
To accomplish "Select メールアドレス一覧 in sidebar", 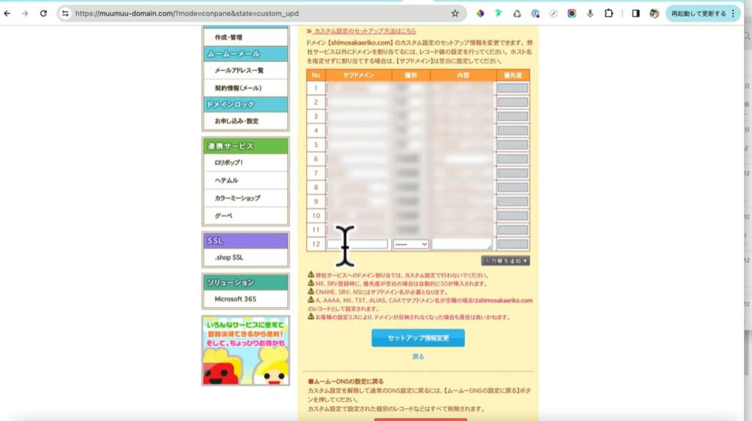I will coord(239,70).
